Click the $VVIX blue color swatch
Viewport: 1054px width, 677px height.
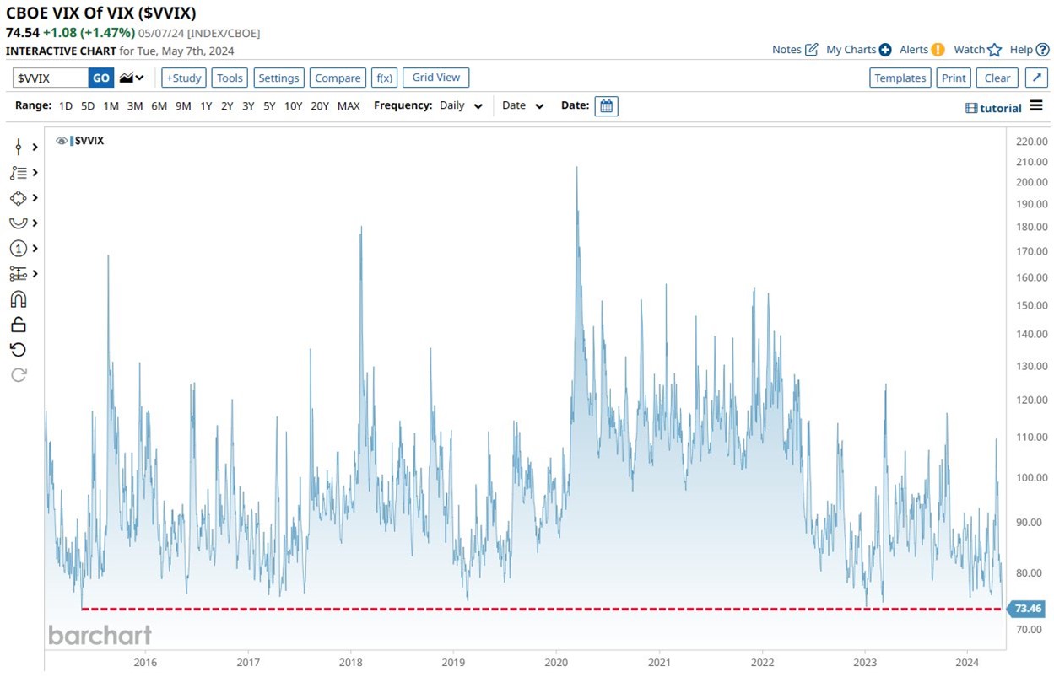click(72, 141)
